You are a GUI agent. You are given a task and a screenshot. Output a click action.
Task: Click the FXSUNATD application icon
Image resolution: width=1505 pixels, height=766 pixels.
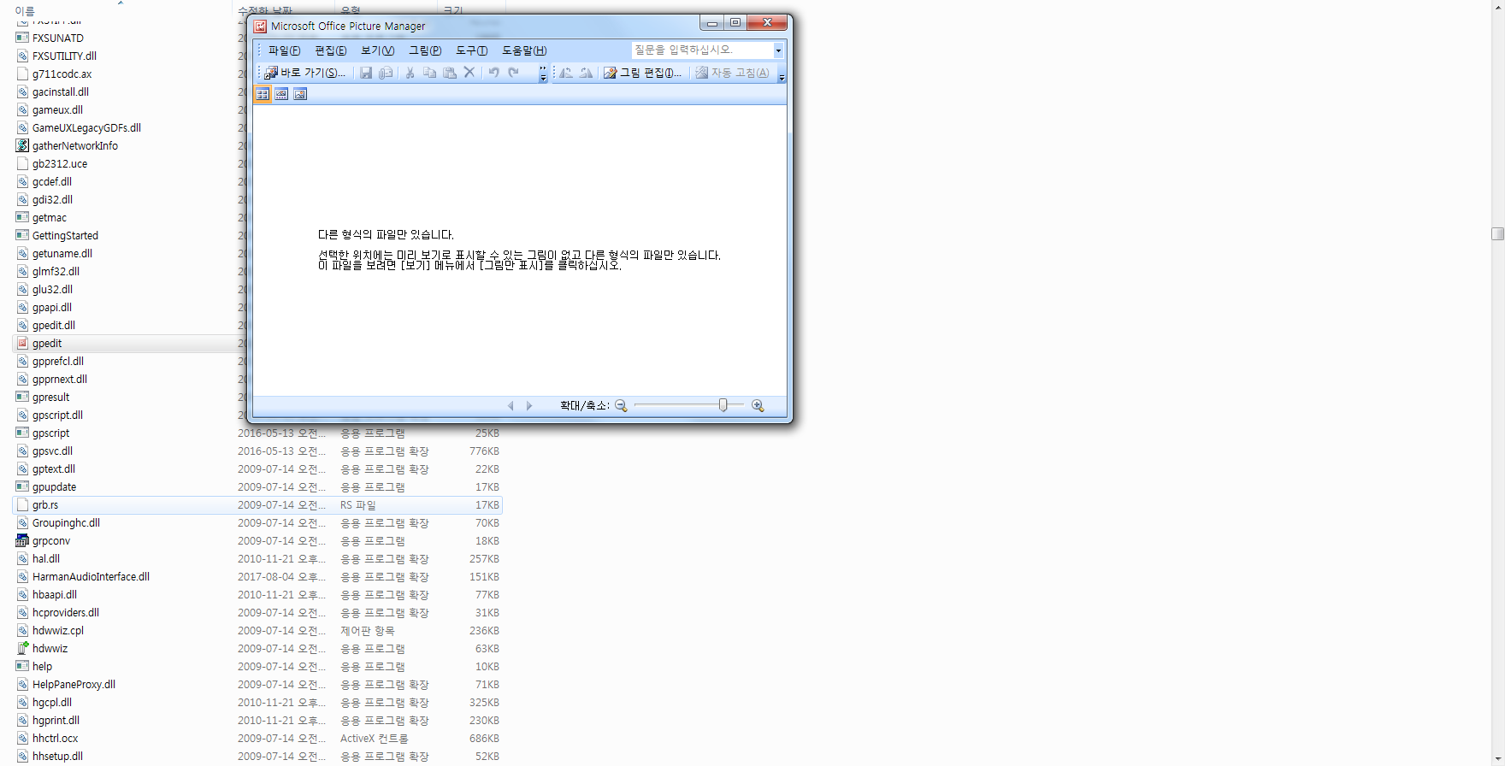[22, 38]
